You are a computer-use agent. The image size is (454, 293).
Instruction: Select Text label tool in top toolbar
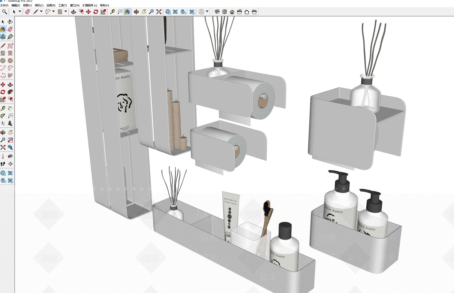pyautogui.click(x=120, y=12)
